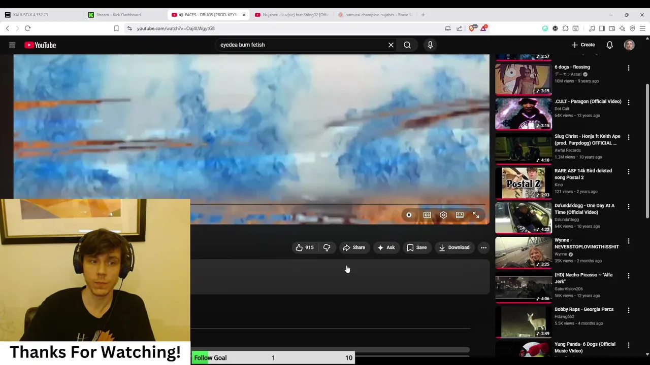This screenshot has width=650, height=365.
Task: Click the recommendations scrollbar
Action: (647, 152)
